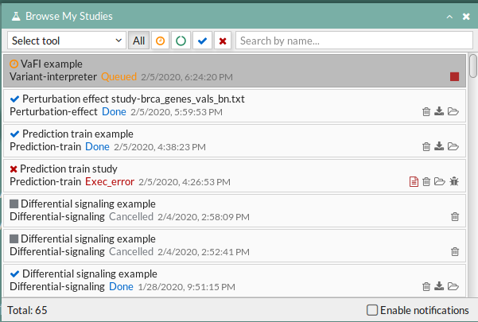Click the studies list scrollbar

(x=472, y=66)
